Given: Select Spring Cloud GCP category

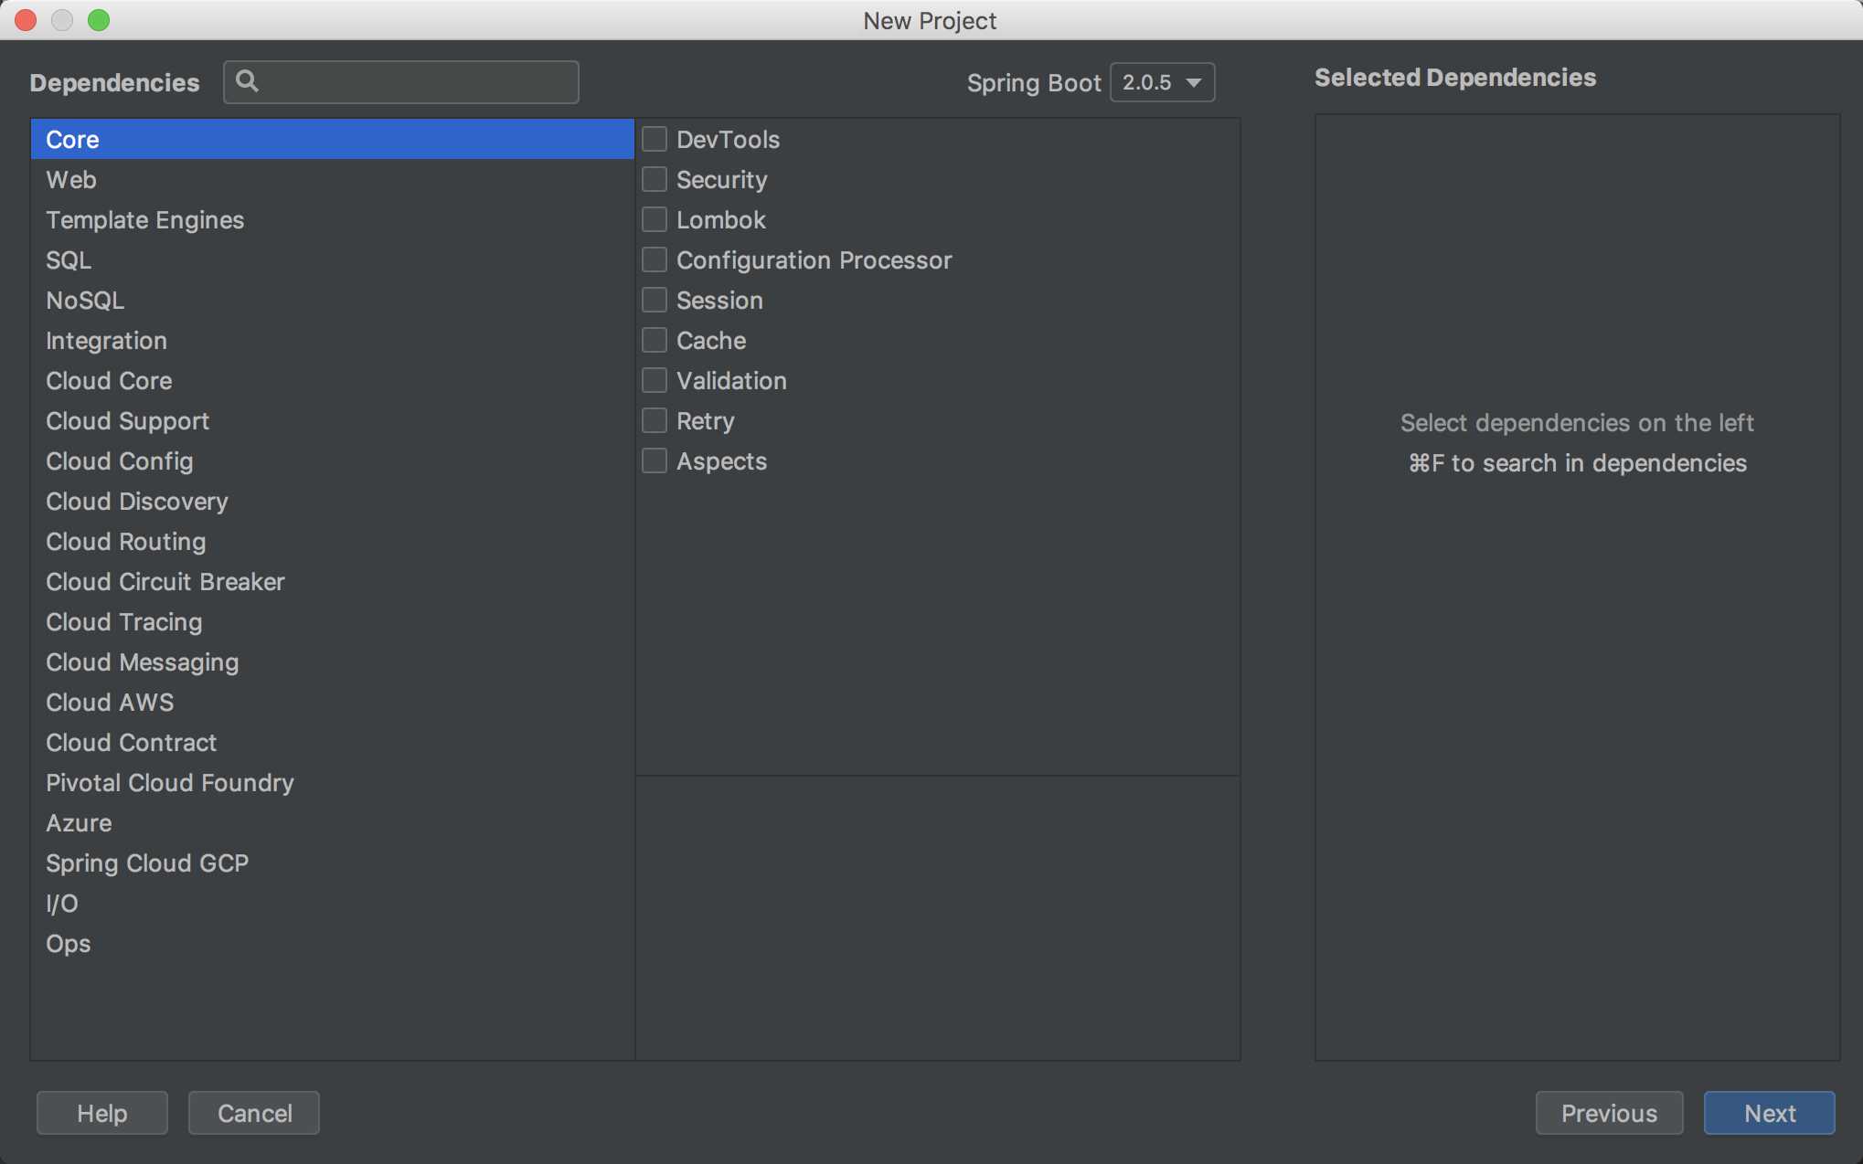Looking at the screenshot, I should [x=149, y=862].
